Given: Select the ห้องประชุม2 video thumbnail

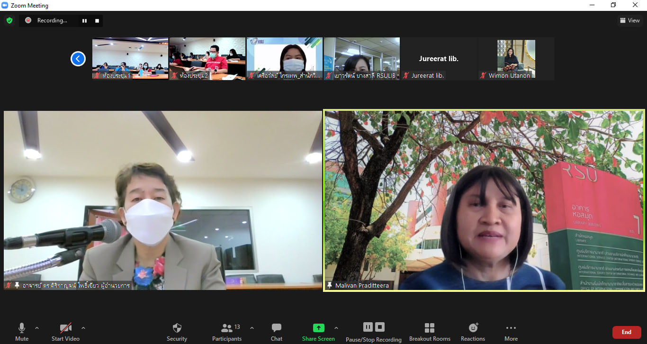Looking at the screenshot, I should [x=207, y=59].
